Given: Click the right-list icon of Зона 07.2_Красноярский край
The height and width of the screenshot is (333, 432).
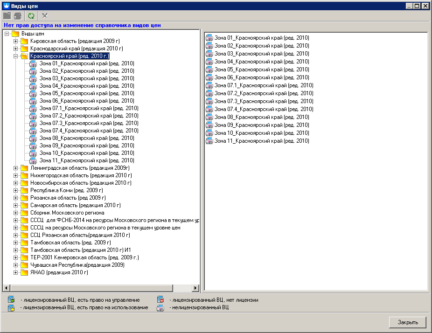Looking at the screenshot, I should (x=209, y=93).
